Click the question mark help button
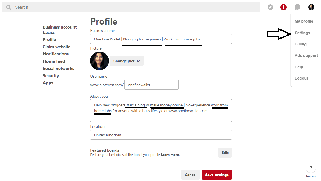Viewport: 321px width, 181px height. click(x=311, y=168)
